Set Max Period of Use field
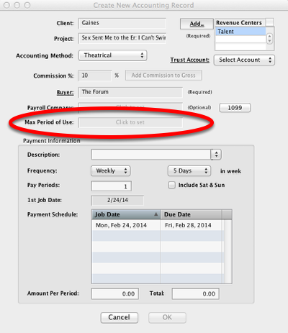288x333 pixels. pos(130,122)
